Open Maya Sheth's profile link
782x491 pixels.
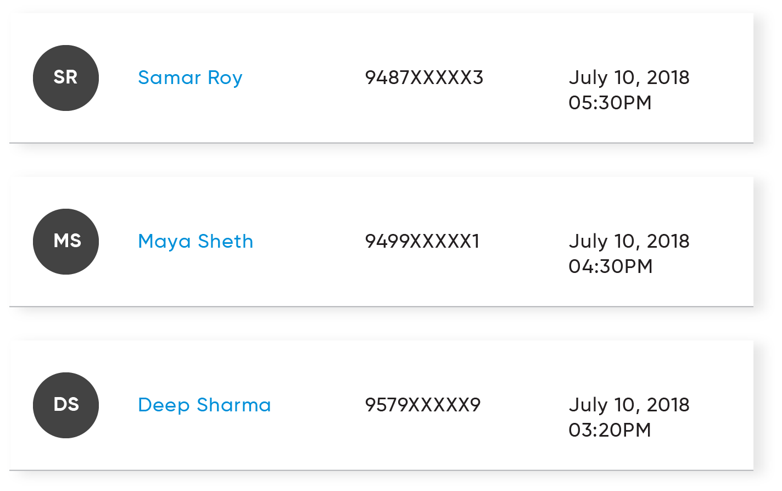tap(195, 242)
